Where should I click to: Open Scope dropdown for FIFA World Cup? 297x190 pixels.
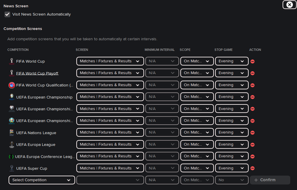click(x=197, y=61)
